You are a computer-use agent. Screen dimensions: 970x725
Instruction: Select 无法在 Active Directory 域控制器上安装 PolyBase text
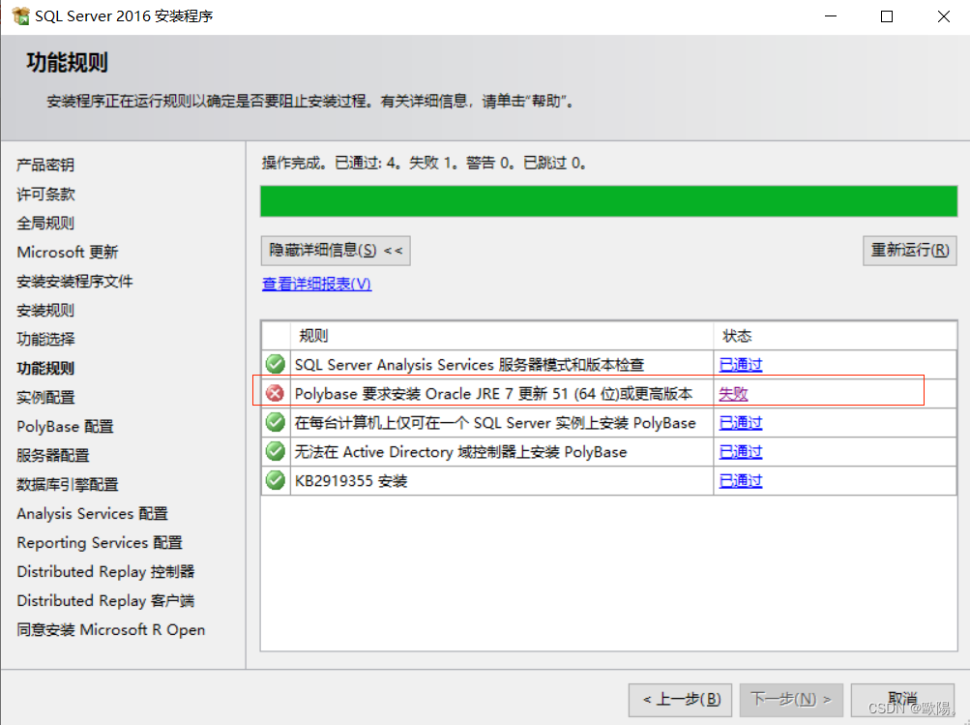[461, 452]
